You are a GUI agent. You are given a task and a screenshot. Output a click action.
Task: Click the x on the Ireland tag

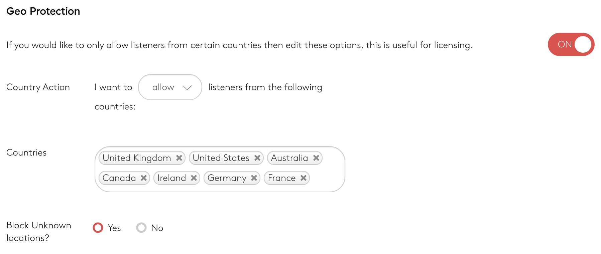(194, 178)
